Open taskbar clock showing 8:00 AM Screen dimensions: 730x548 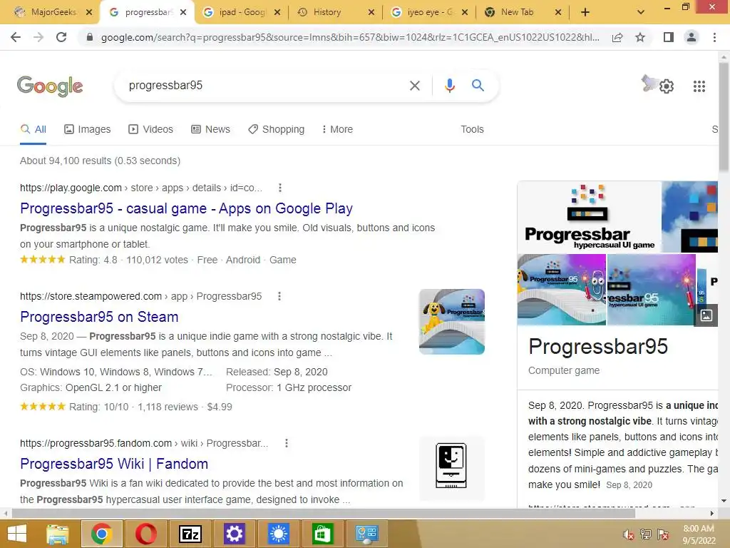pyautogui.click(x=699, y=534)
